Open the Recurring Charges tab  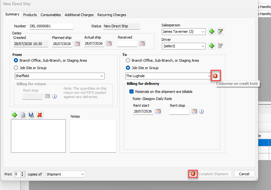[112, 15]
